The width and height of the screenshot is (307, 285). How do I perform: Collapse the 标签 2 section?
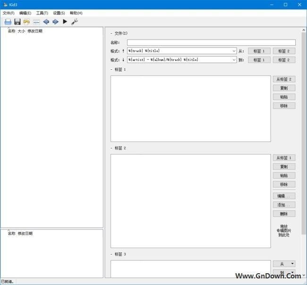(x=111, y=148)
